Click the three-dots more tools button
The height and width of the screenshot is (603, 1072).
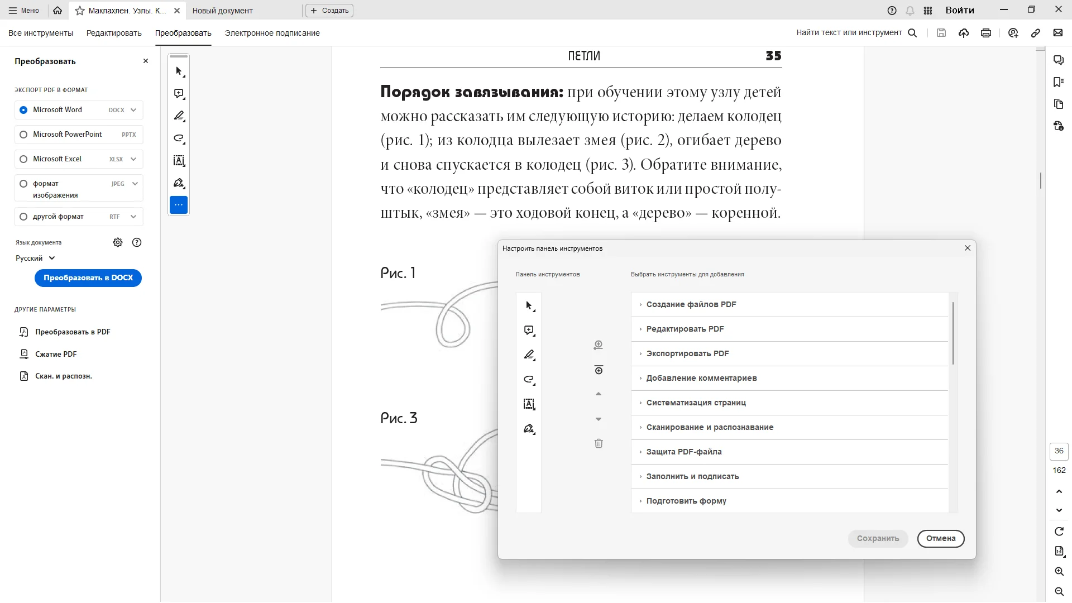pyautogui.click(x=179, y=205)
